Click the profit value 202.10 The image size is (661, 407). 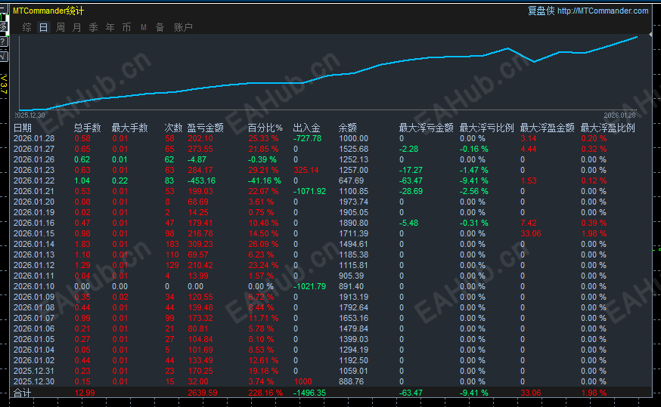[x=200, y=138]
